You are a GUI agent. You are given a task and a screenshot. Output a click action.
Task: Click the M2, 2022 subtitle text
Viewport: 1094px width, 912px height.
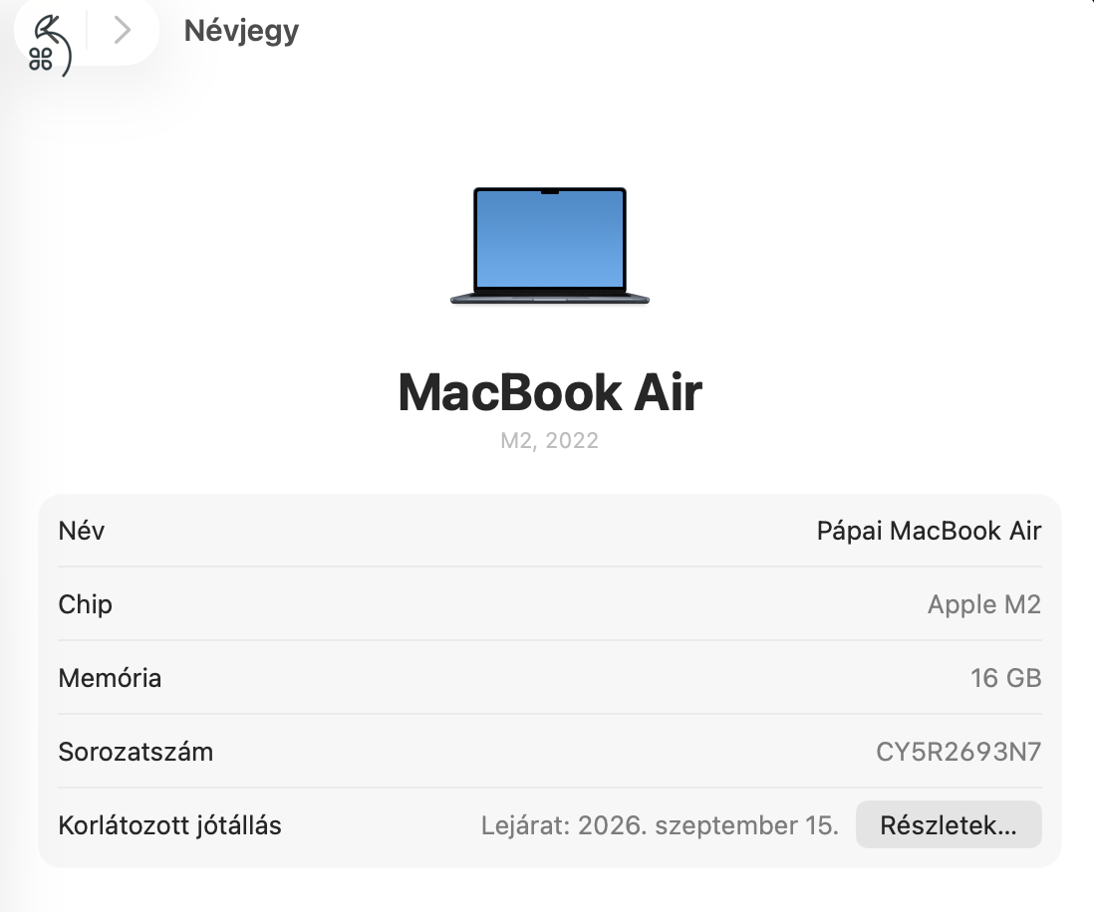point(549,440)
